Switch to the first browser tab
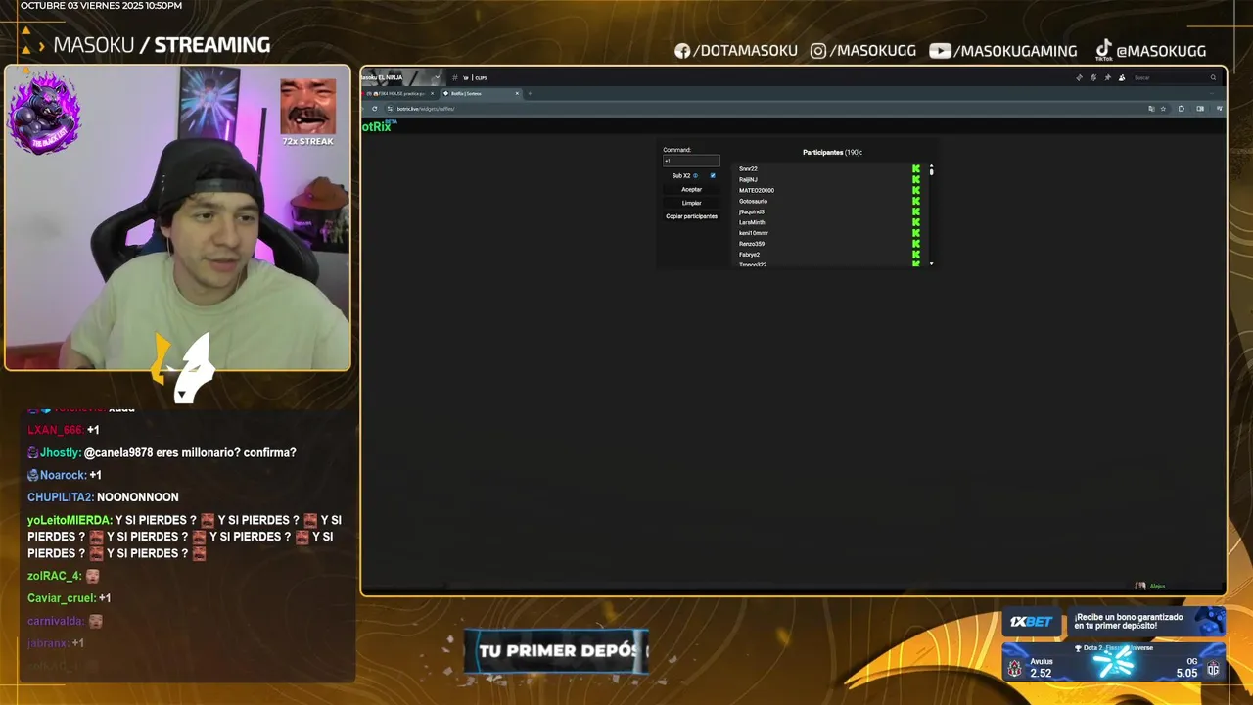1253x705 pixels. tap(397, 93)
